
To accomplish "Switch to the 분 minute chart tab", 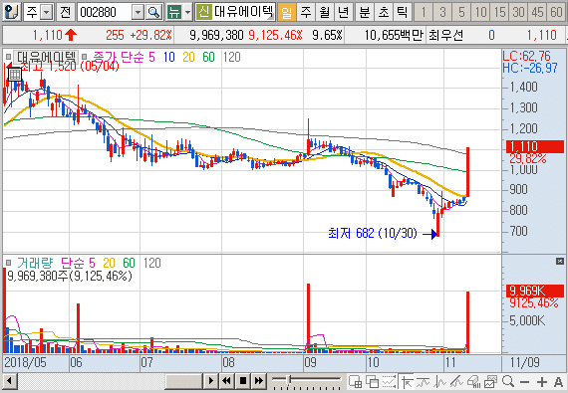I will coord(365,12).
